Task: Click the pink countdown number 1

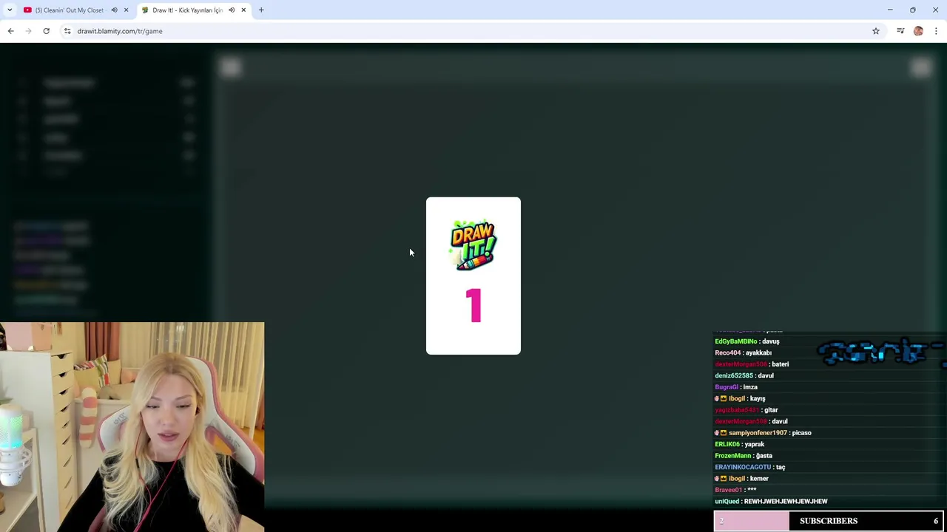Action: pyautogui.click(x=473, y=305)
